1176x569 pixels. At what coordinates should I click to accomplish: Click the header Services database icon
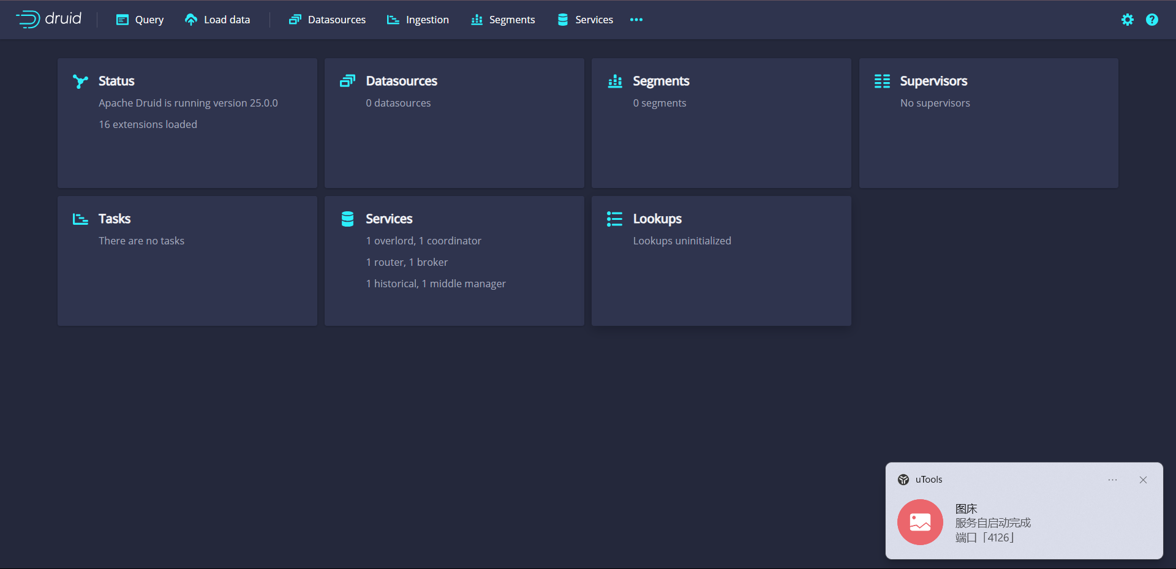coord(562,20)
